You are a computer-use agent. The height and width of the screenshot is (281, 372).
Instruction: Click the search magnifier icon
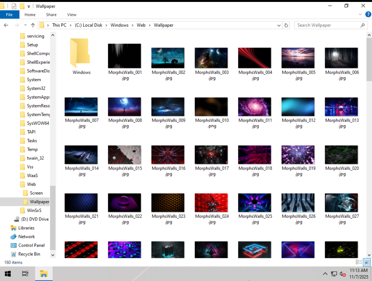pyautogui.click(x=362, y=25)
